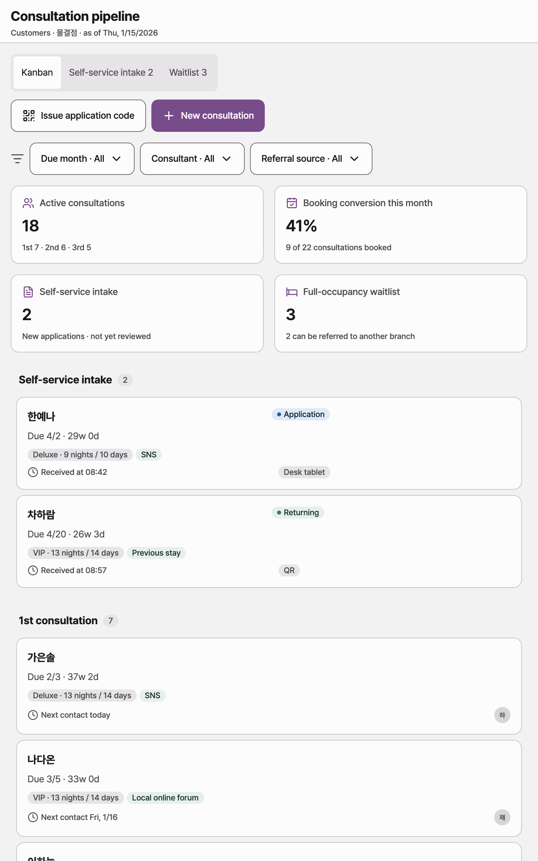This screenshot has width=538, height=861.
Task: Click the Issue application code button
Action: click(78, 116)
